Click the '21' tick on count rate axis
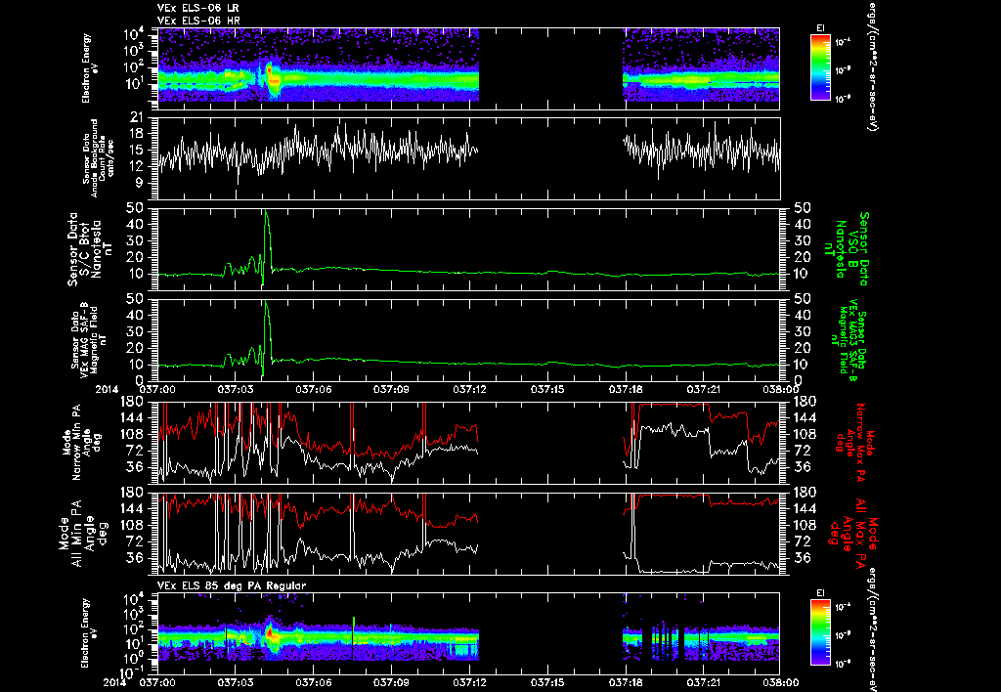Viewport: 1001px width, 692px height. coord(137,118)
